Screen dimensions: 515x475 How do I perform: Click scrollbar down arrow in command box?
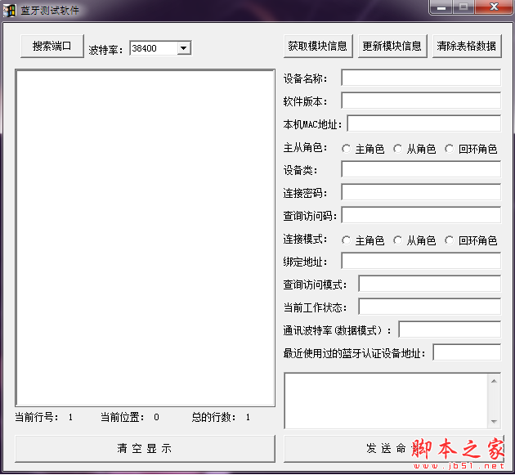[494, 422]
